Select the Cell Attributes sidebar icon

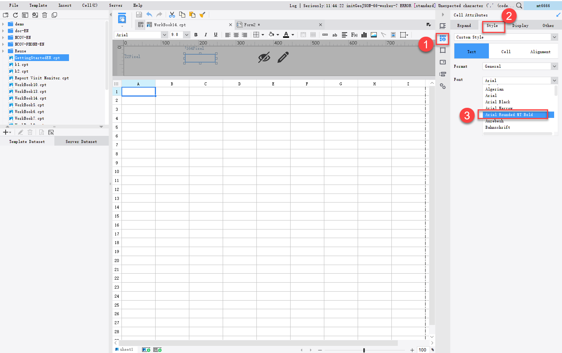click(443, 39)
